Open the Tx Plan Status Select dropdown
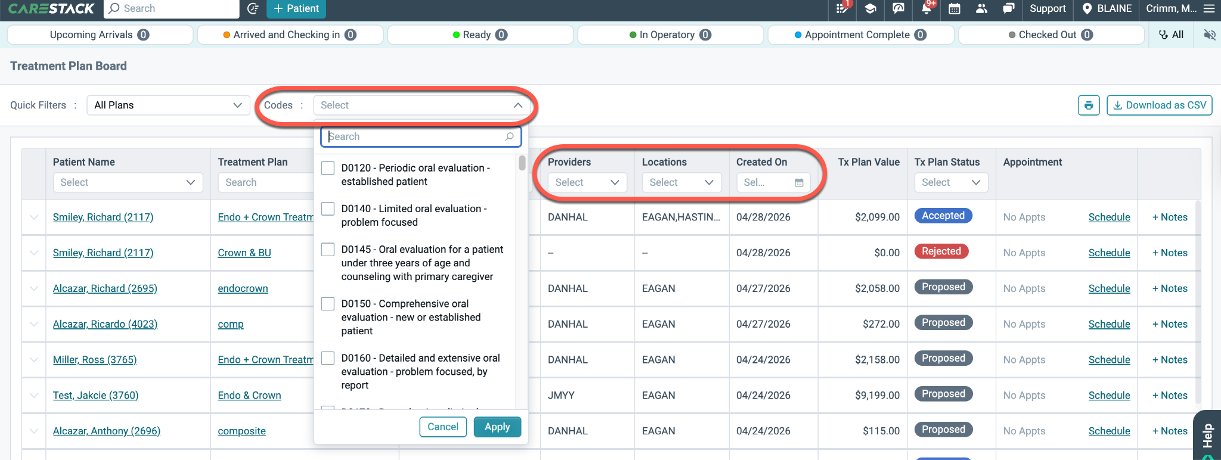The width and height of the screenshot is (1221, 460). pyautogui.click(x=951, y=182)
